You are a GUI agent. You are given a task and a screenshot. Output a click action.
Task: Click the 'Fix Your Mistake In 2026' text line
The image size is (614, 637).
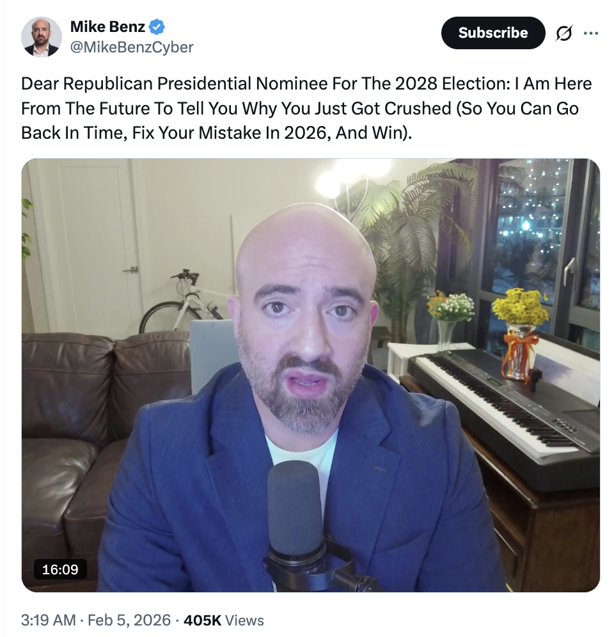(x=232, y=133)
